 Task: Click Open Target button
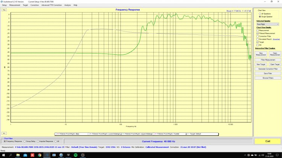275,64
